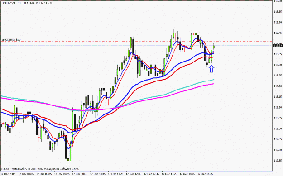Click the 17 Dec 12:45 time label

tap(152, 174)
